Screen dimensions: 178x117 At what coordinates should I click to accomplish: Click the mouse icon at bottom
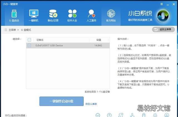[144, 115]
